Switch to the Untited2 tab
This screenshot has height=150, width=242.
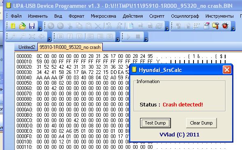pyautogui.click(x=27, y=47)
